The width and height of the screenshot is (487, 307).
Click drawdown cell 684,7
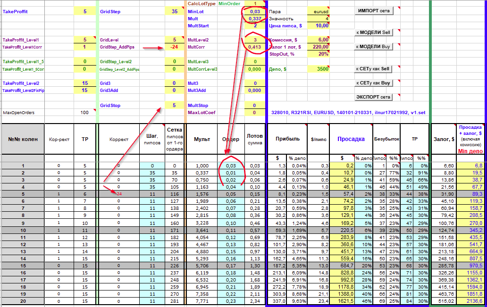[342, 266]
